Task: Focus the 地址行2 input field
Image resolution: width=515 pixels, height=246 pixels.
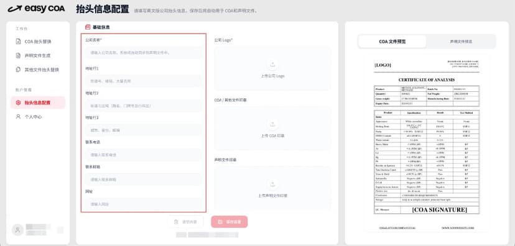Action: pyautogui.click(x=144, y=106)
